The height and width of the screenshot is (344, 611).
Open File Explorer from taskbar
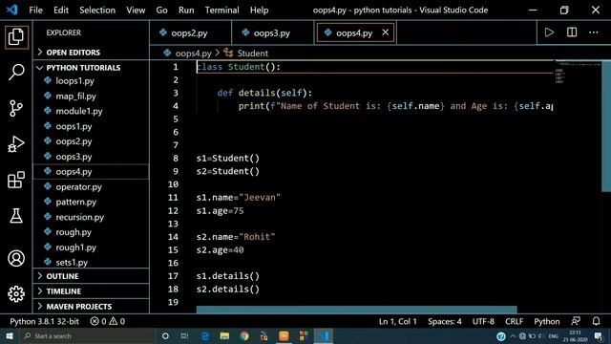tap(224, 335)
